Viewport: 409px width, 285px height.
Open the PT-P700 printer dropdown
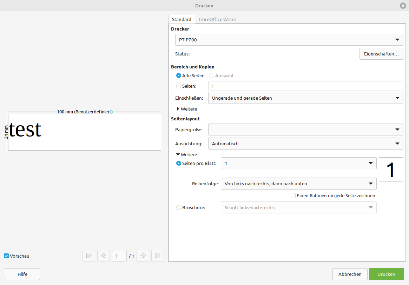pos(289,40)
